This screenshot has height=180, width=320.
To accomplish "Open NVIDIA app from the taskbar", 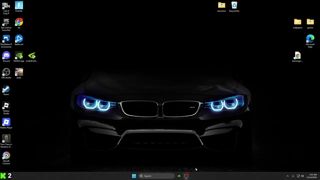I will tap(179, 176).
